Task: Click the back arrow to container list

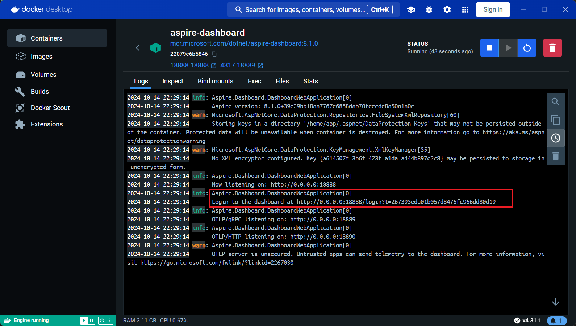Action: click(138, 47)
